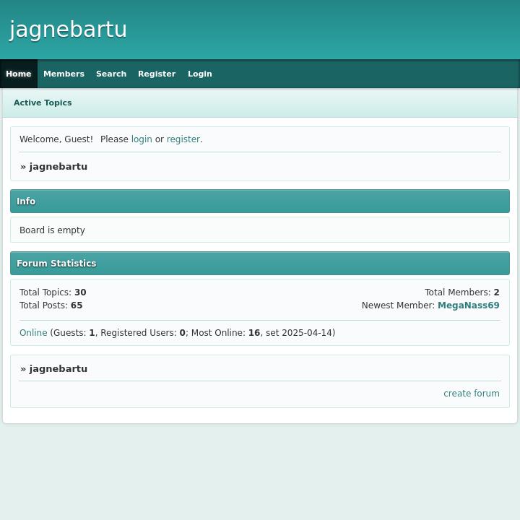Choose Login in the top navigation bar
Viewport: 520px width, 520px height.
click(200, 74)
